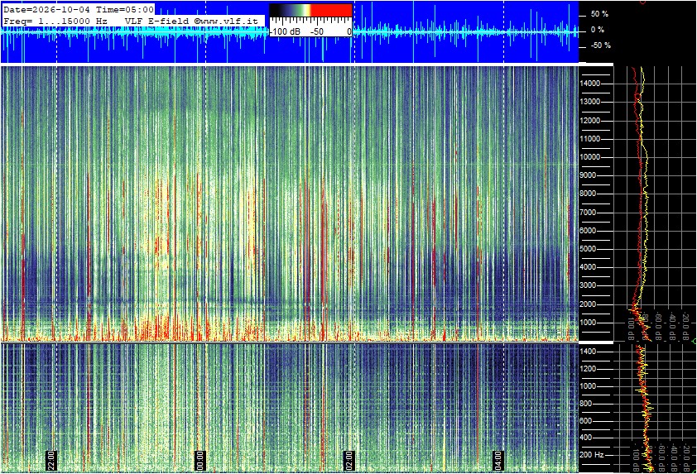Select the 8000 frequency axis label
The width and height of the screenshot is (697, 474).
click(x=588, y=194)
